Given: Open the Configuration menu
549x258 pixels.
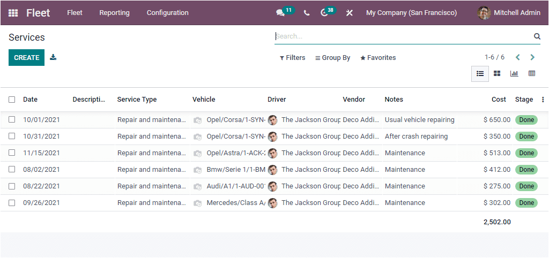Looking at the screenshot, I should coord(167,13).
